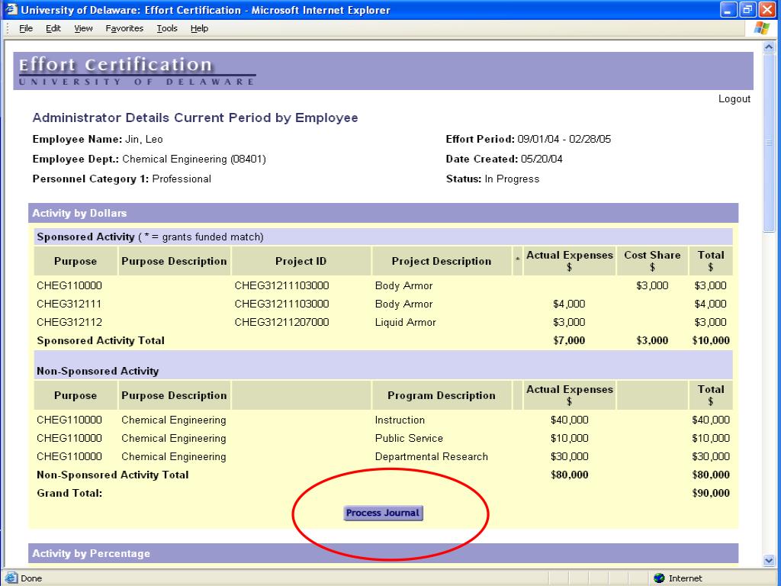This screenshot has height=586, width=781.
Task: Open the File menu
Action: tap(26, 28)
